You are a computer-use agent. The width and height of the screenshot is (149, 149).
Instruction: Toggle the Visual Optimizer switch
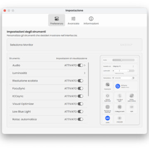pyautogui.click(x=80, y=104)
